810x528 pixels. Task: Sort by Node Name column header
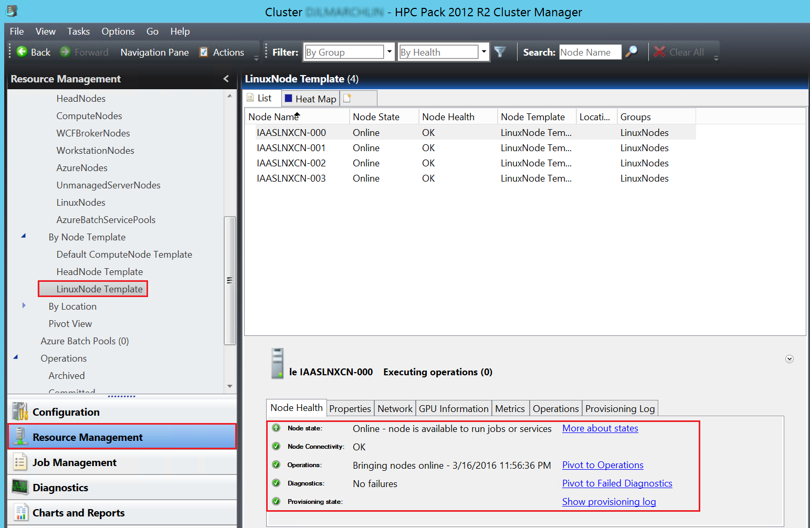[297, 117]
